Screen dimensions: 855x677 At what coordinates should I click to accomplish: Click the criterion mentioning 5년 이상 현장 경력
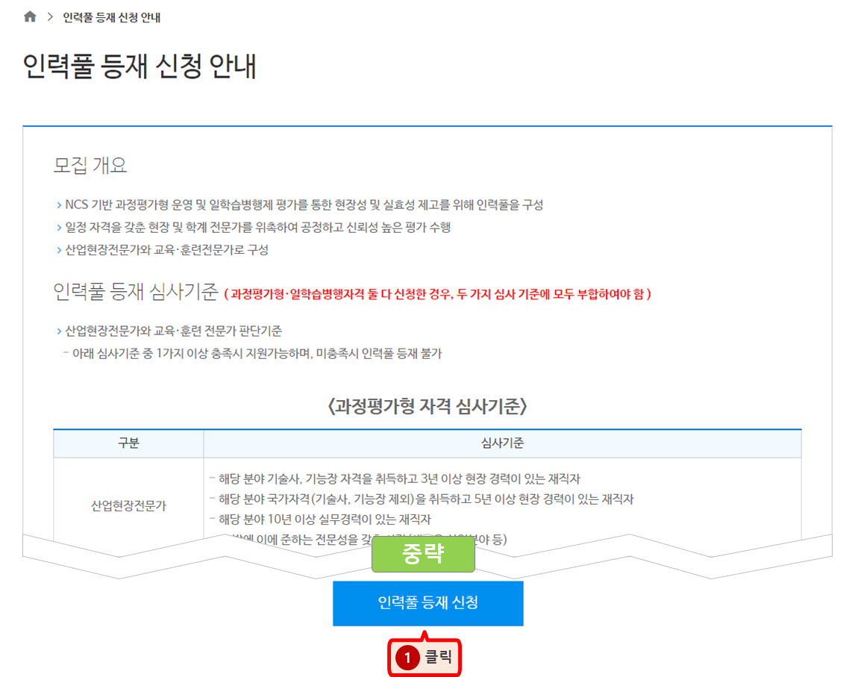click(426, 499)
